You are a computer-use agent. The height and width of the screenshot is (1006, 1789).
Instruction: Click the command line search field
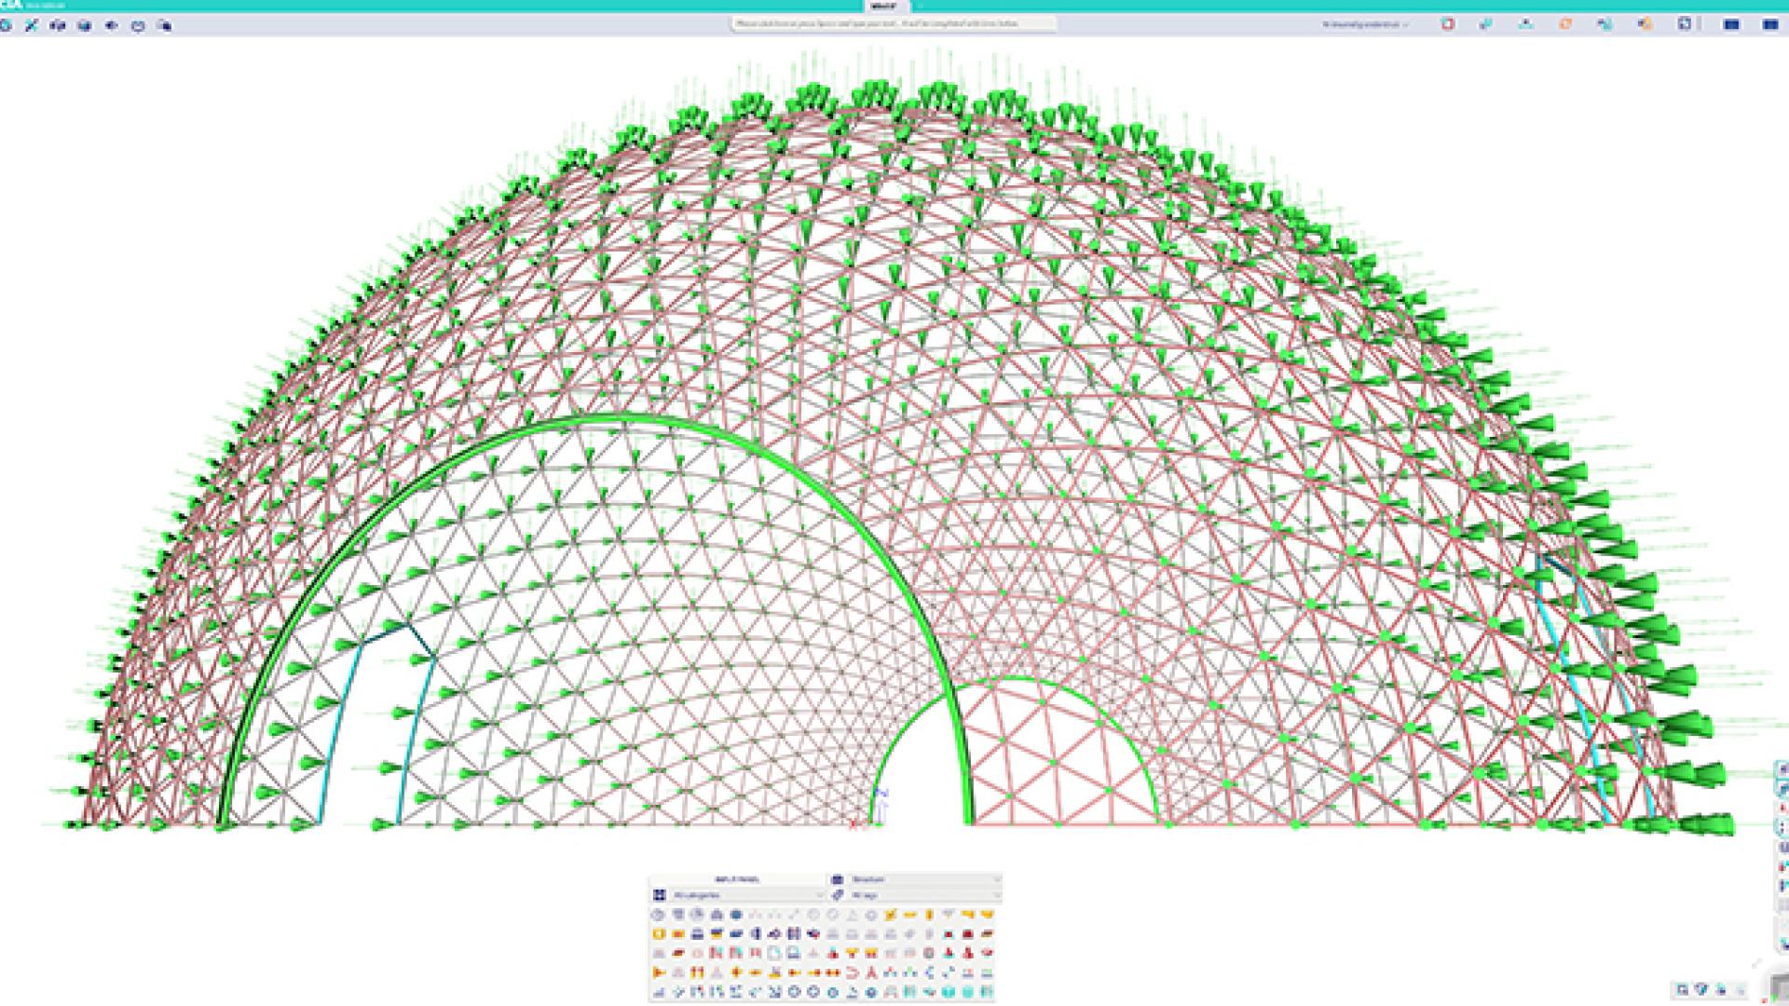893,23
